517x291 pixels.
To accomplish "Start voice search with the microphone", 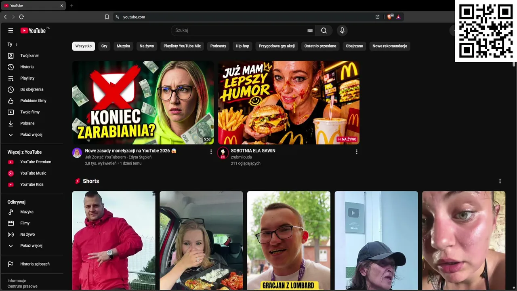I will [x=342, y=30].
